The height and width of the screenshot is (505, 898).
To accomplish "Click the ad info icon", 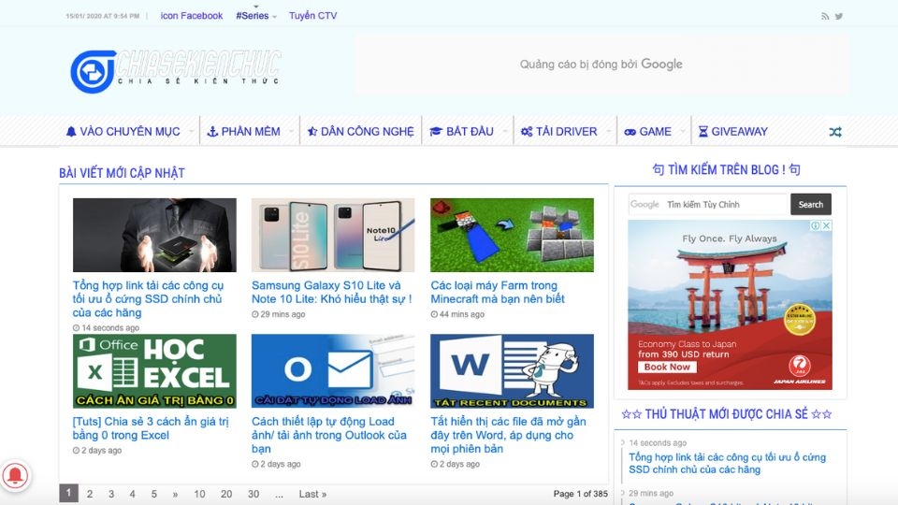I will click(x=816, y=225).
